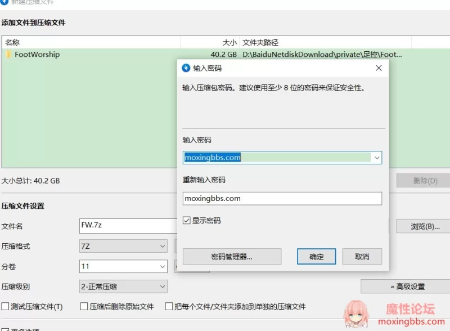Enable 压缩后删除原始文件 checkbox
Viewport: 450px width, 331px height.
click(x=84, y=306)
